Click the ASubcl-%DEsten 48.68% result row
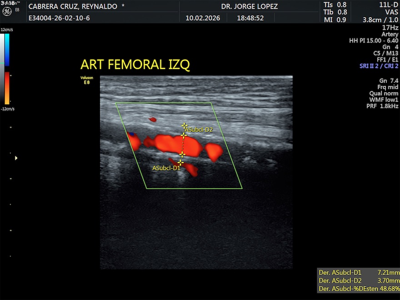This screenshot has width=400, height=300. pyautogui.click(x=359, y=289)
